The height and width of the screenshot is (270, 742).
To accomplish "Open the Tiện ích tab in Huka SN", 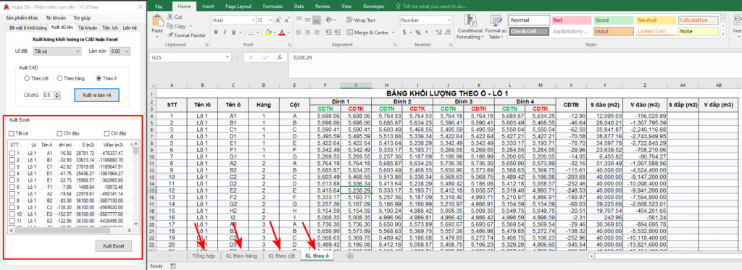I will click(109, 28).
